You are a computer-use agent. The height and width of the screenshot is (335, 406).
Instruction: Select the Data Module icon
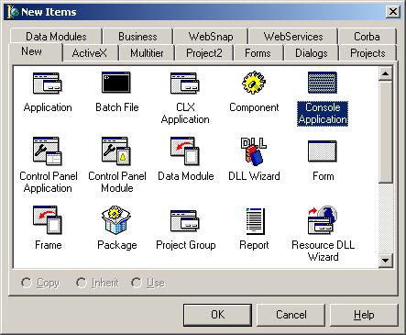(x=185, y=151)
